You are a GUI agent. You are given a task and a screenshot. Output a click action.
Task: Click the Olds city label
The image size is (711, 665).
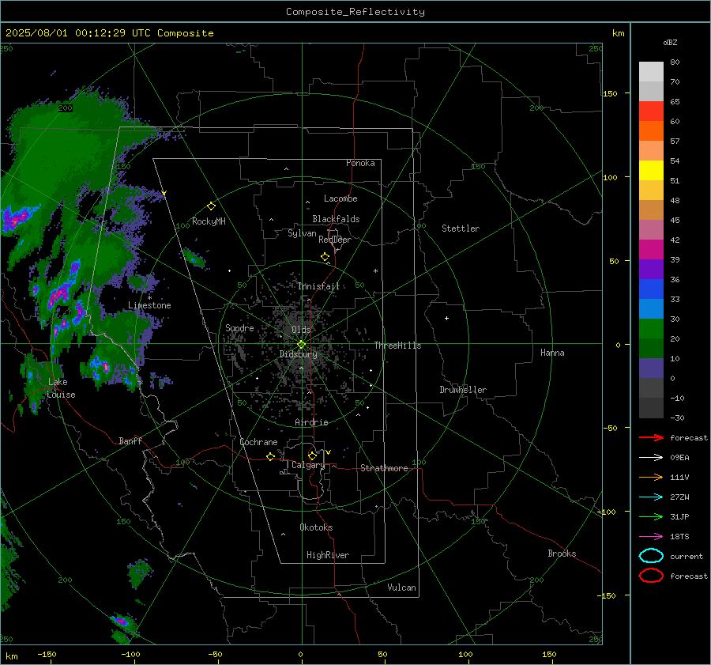pyautogui.click(x=301, y=330)
